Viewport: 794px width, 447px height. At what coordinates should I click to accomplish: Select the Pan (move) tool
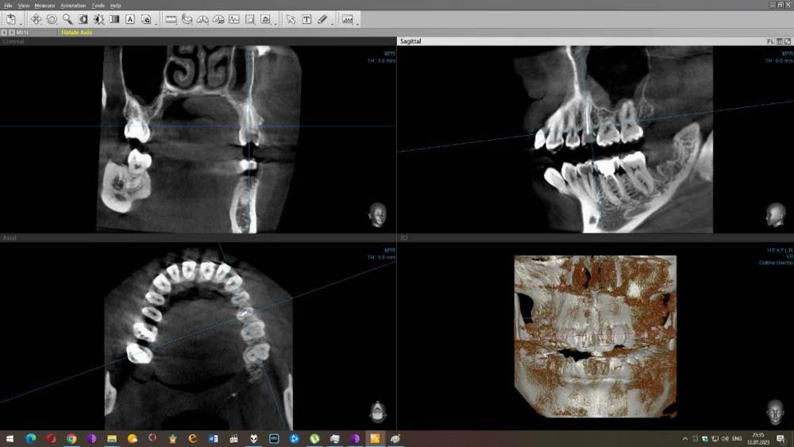click(x=36, y=19)
